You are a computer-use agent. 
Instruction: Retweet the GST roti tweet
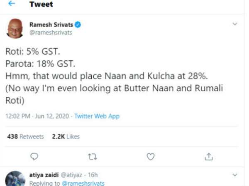tap(93, 156)
